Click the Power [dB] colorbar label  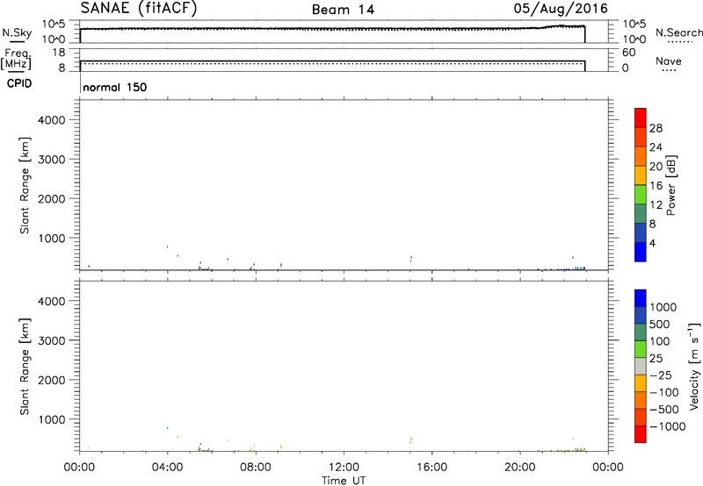(x=670, y=185)
